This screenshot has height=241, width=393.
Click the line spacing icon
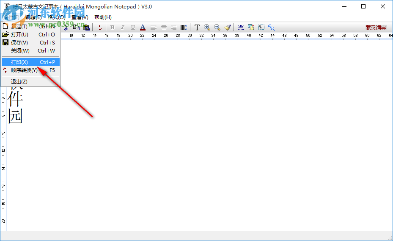(x=184, y=28)
